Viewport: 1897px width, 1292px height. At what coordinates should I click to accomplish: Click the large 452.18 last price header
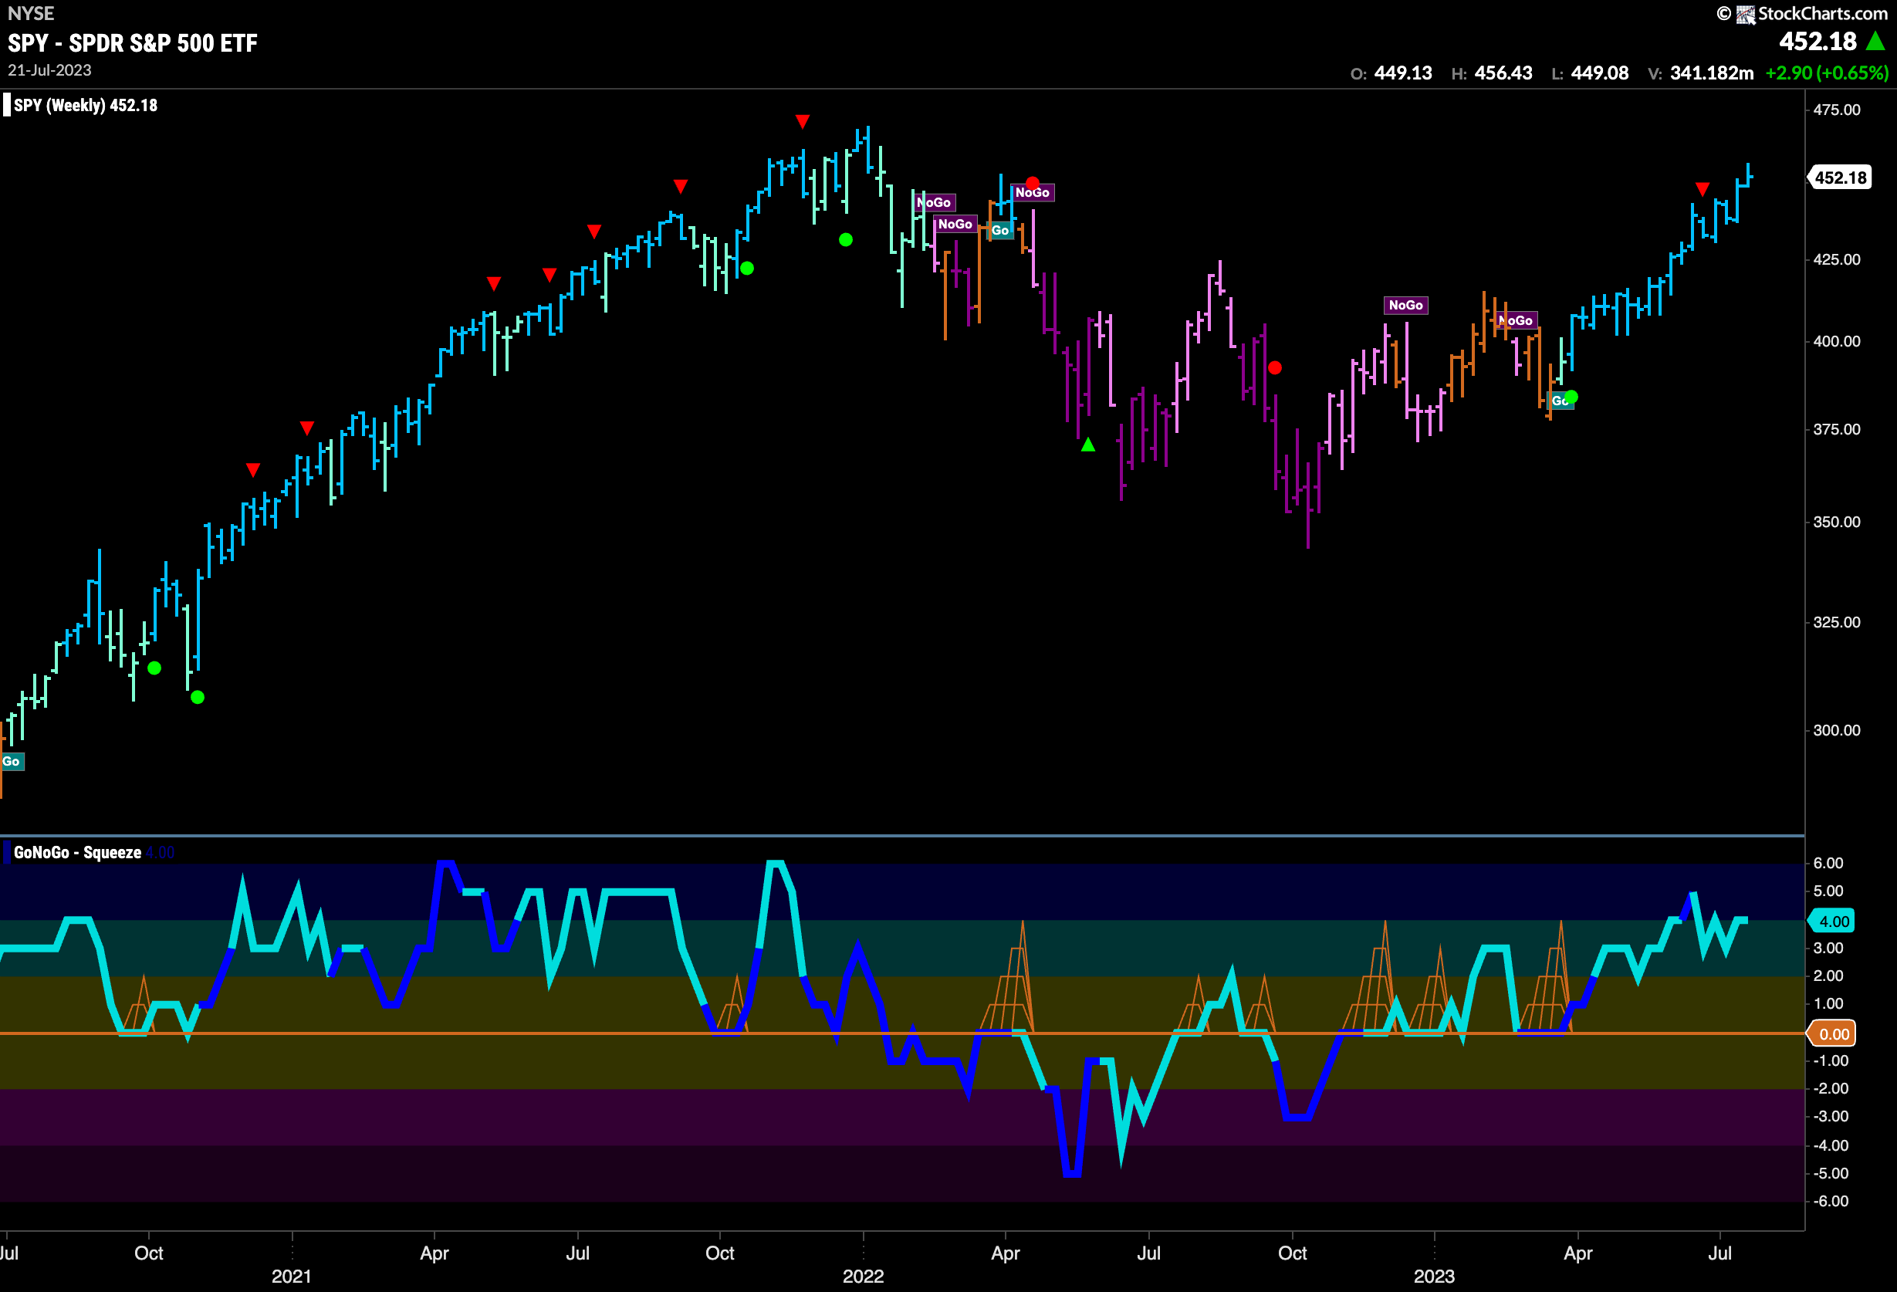pyautogui.click(x=1818, y=42)
